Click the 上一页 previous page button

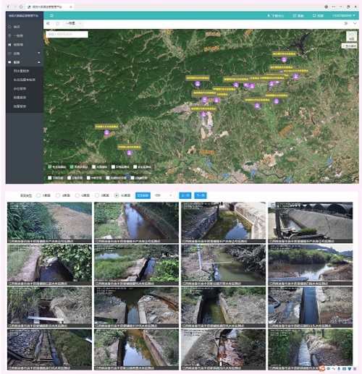[185, 195]
